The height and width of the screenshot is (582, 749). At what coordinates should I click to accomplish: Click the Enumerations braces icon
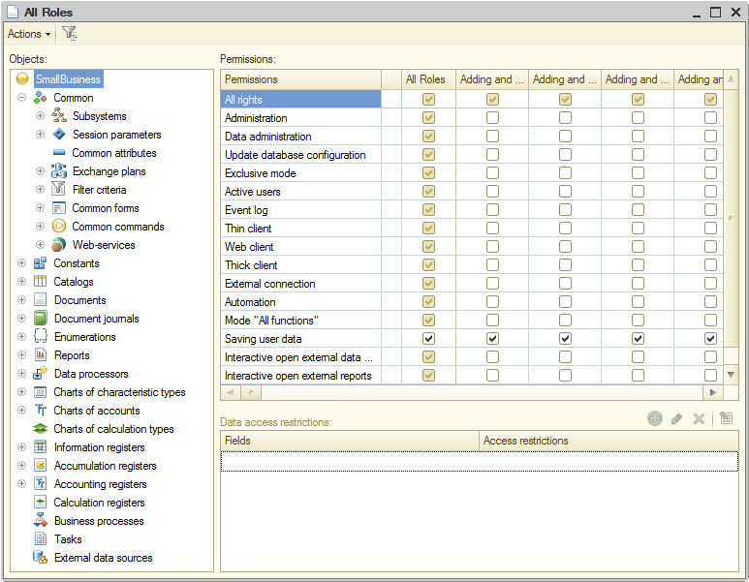pos(40,337)
